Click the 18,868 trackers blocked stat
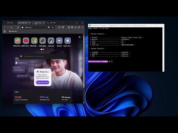This screenshot has height=133, width=178. 18,97
